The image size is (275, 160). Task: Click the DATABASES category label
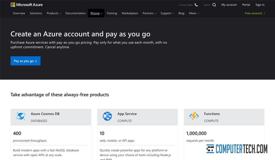coord(39,121)
